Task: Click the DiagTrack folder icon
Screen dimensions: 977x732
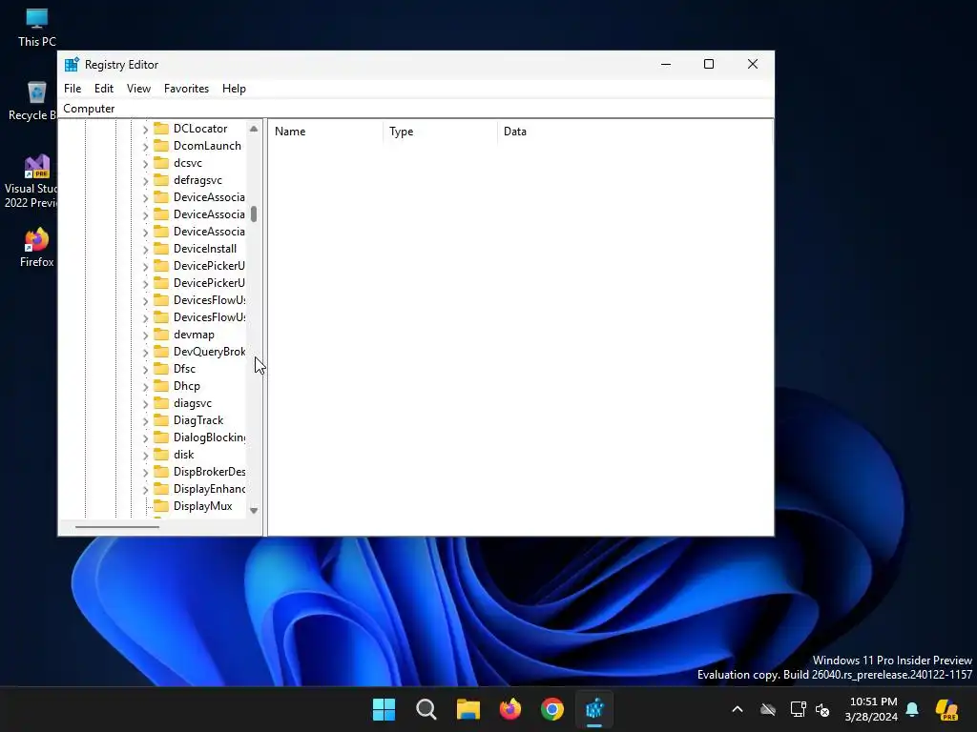Action: click(161, 420)
